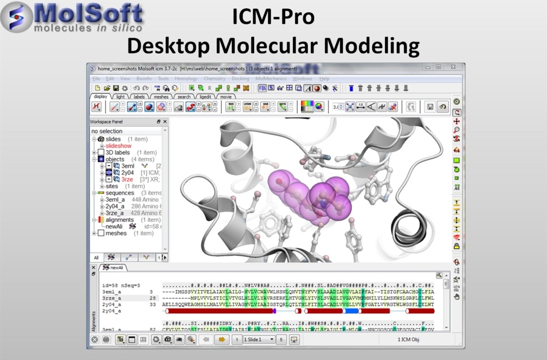547x360 pixels.
Task: Toggle the 3D labels checkbox
Action: 101,153
